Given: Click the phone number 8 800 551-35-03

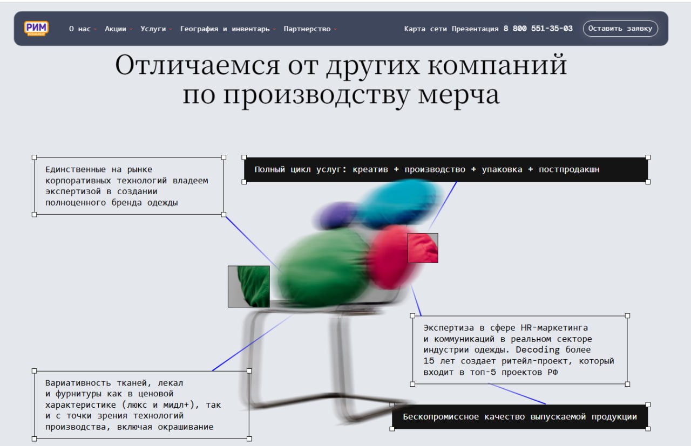Looking at the screenshot, I should (538, 29).
